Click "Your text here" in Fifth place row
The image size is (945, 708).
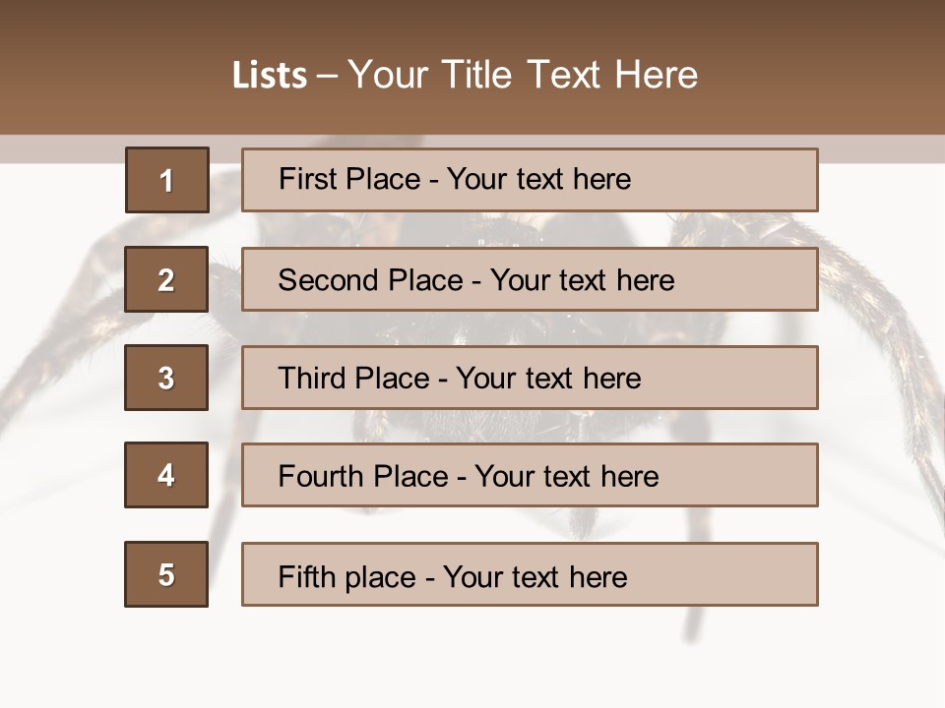(x=535, y=576)
